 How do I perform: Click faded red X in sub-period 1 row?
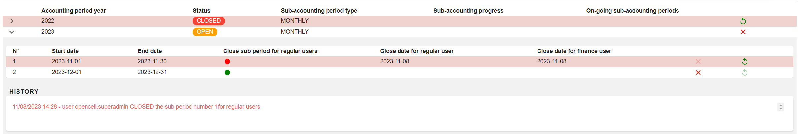pos(698,62)
